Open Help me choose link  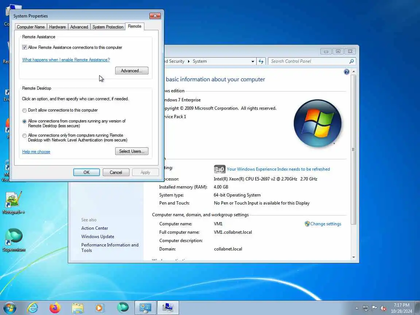pos(36,152)
